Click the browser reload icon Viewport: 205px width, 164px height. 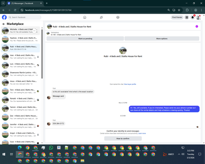coord(15,10)
